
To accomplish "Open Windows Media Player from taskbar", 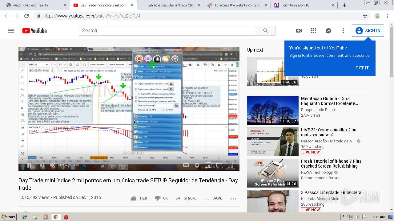I will tap(45, 217).
